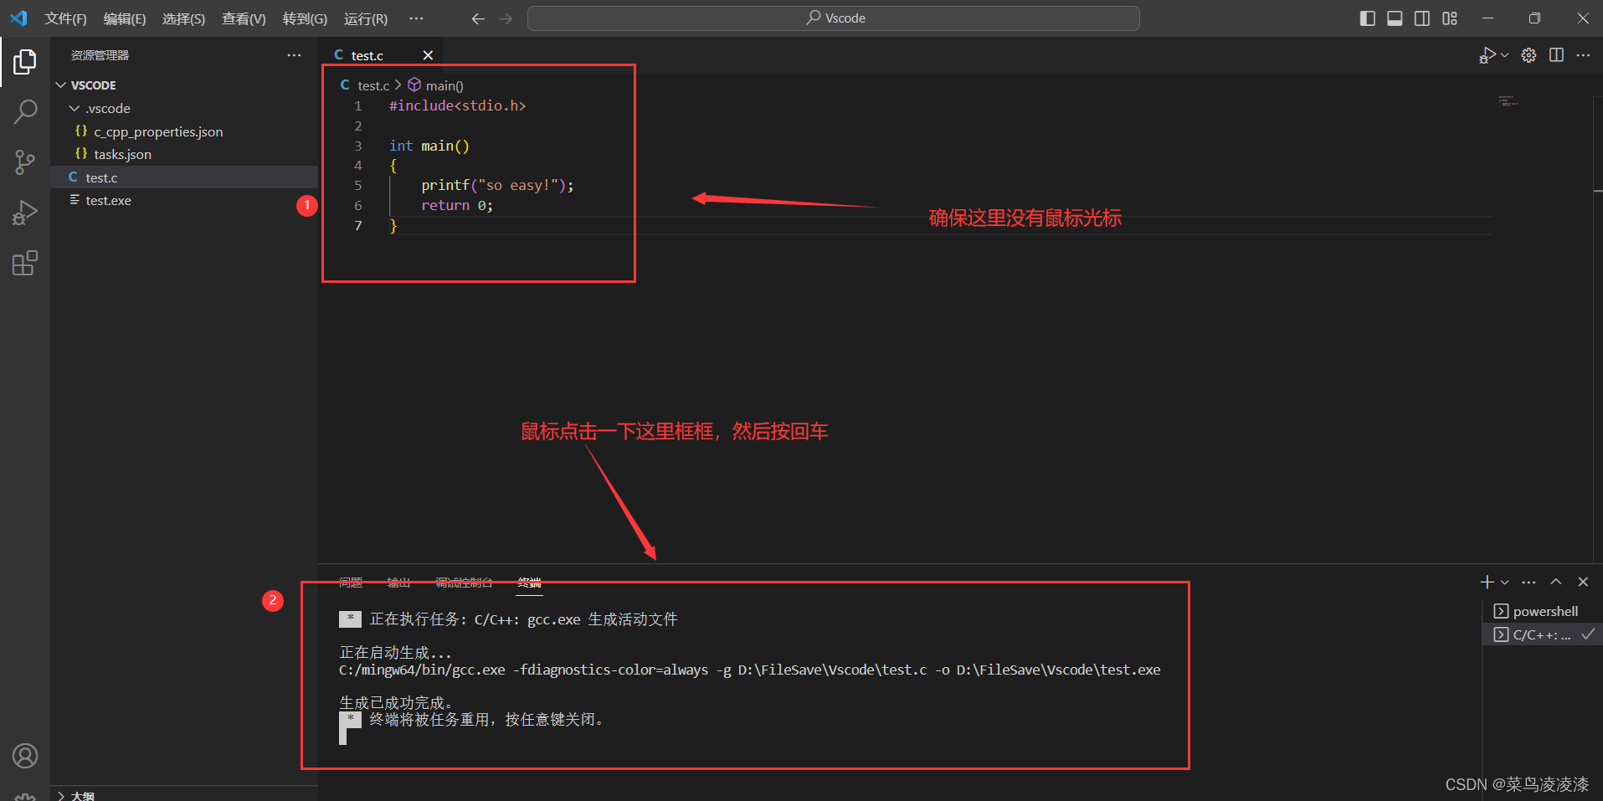Open the 编辑(E) menu

click(124, 18)
